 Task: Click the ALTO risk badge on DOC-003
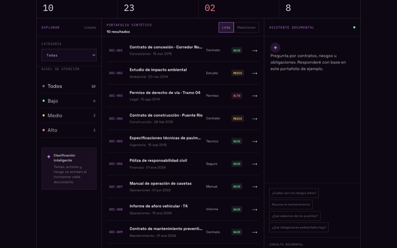237,96
